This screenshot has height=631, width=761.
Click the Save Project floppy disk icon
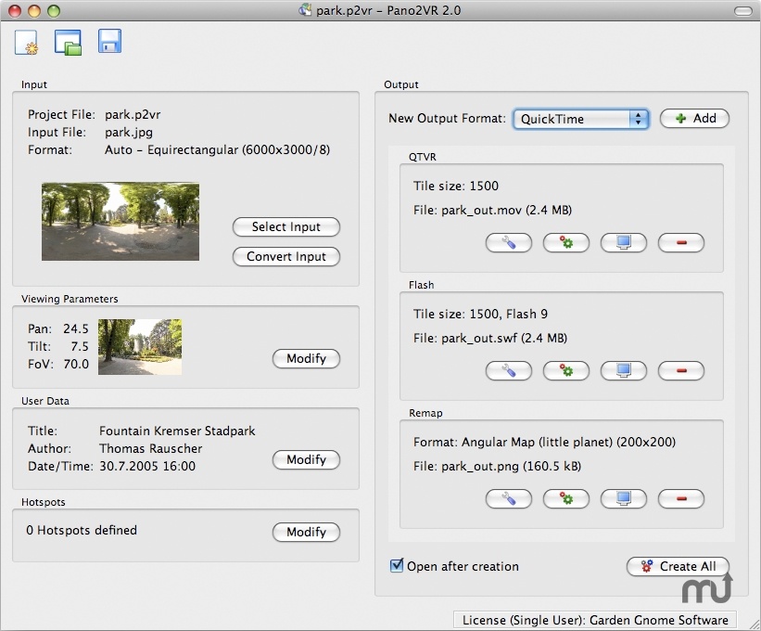(109, 41)
